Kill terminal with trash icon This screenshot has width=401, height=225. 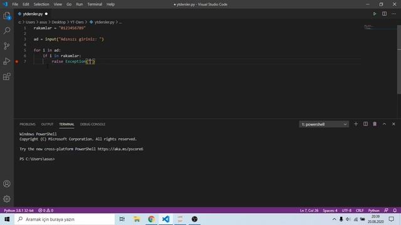click(x=375, y=124)
